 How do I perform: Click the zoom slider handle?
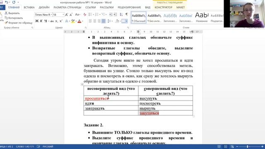coord(248,147)
